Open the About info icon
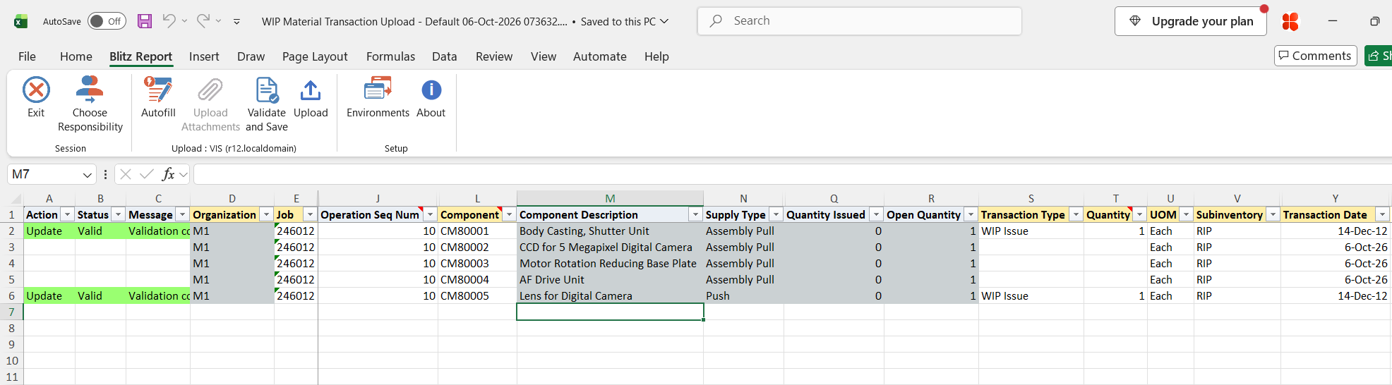The height and width of the screenshot is (385, 1392). click(x=431, y=90)
